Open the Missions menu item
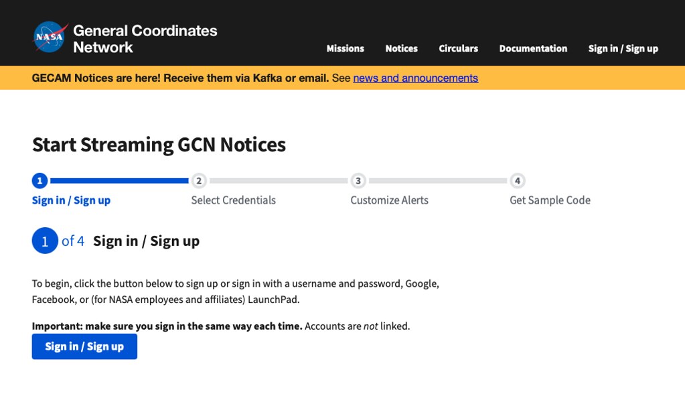This screenshot has height=396, width=685. click(x=345, y=48)
